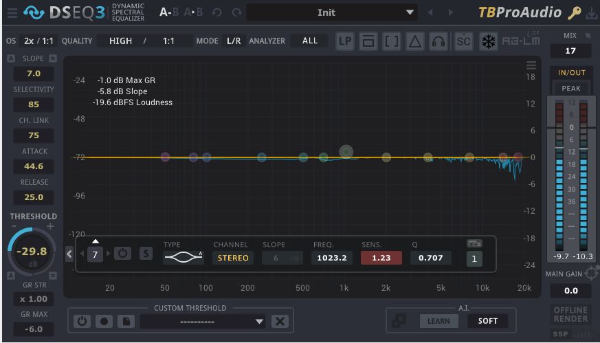Edit FREQ. value 1023.2
The width and height of the screenshot is (600, 343).
coord(332,258)
